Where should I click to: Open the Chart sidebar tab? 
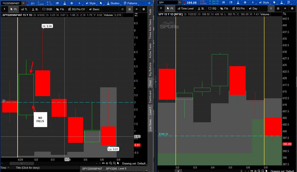(x=150, y=83)
